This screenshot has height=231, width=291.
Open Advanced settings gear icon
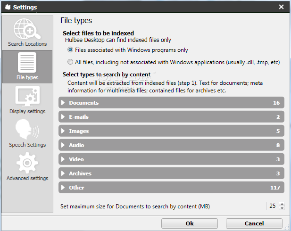coord(27,164)
